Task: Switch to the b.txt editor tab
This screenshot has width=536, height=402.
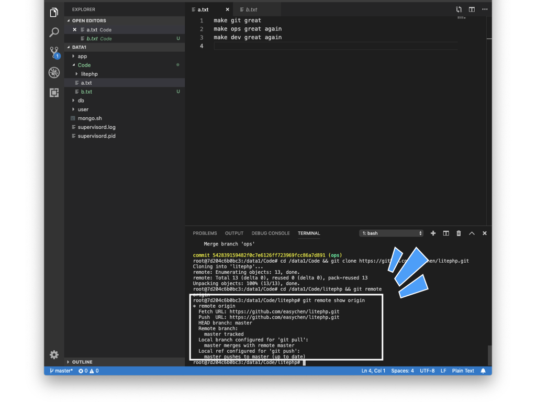Action: (251, 9)
